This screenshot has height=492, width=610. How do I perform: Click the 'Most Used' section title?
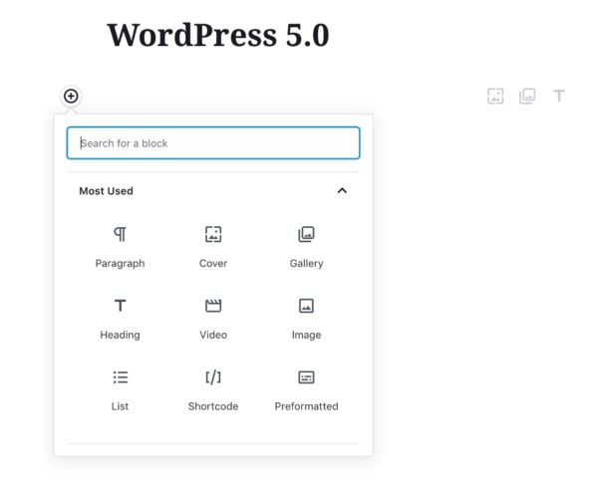pyautogui.click(x=106, y=190)
